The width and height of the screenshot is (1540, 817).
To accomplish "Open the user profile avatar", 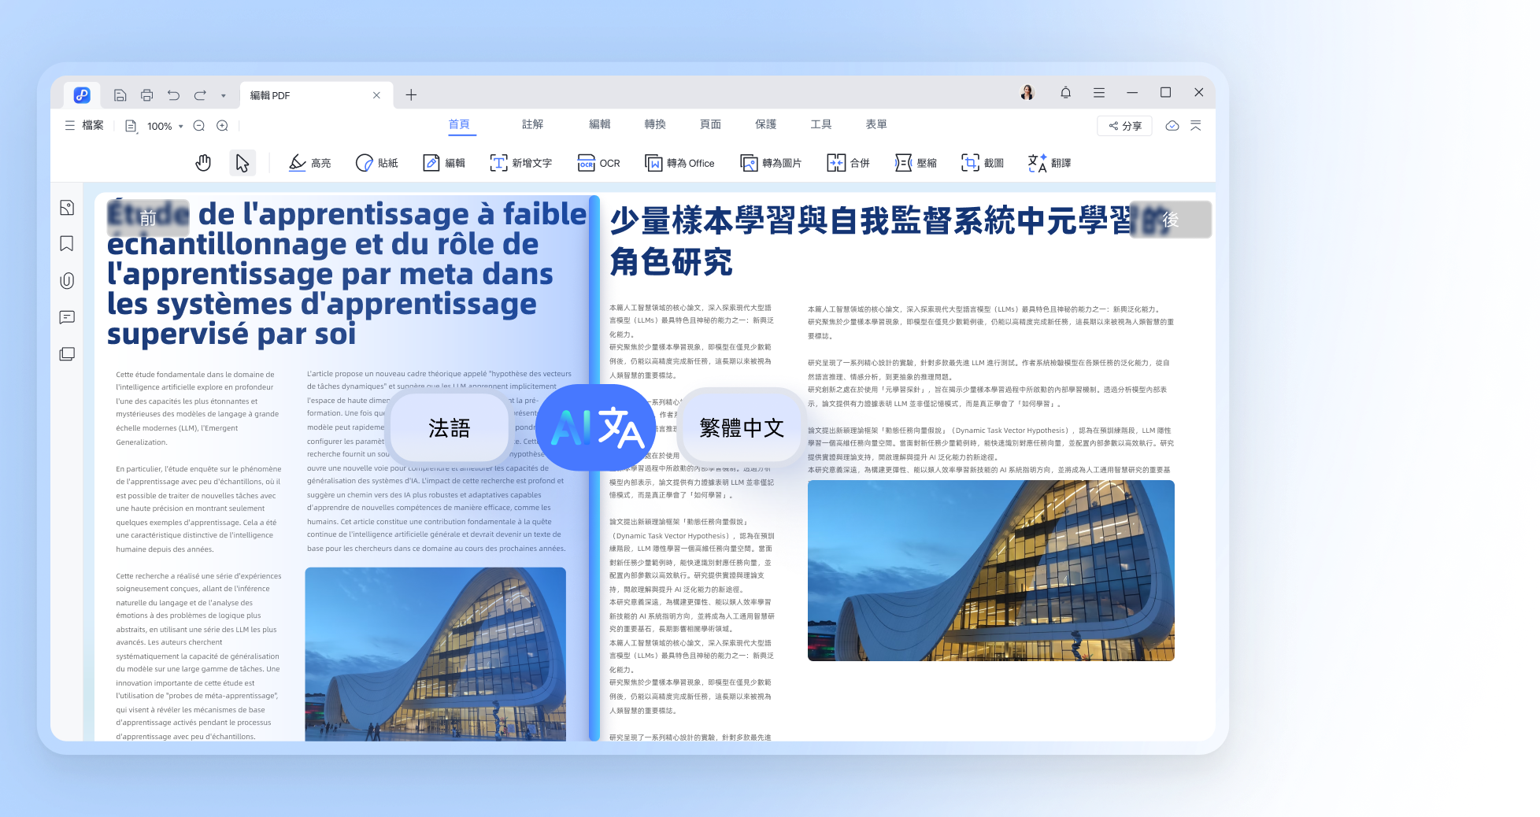I will coord(1027,93).
